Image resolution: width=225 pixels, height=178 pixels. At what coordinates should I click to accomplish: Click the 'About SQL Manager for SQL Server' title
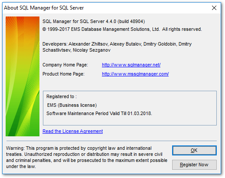pos(44,8)
